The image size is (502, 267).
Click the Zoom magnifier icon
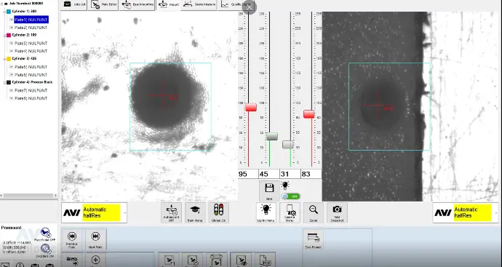click(x=313, y=212)
